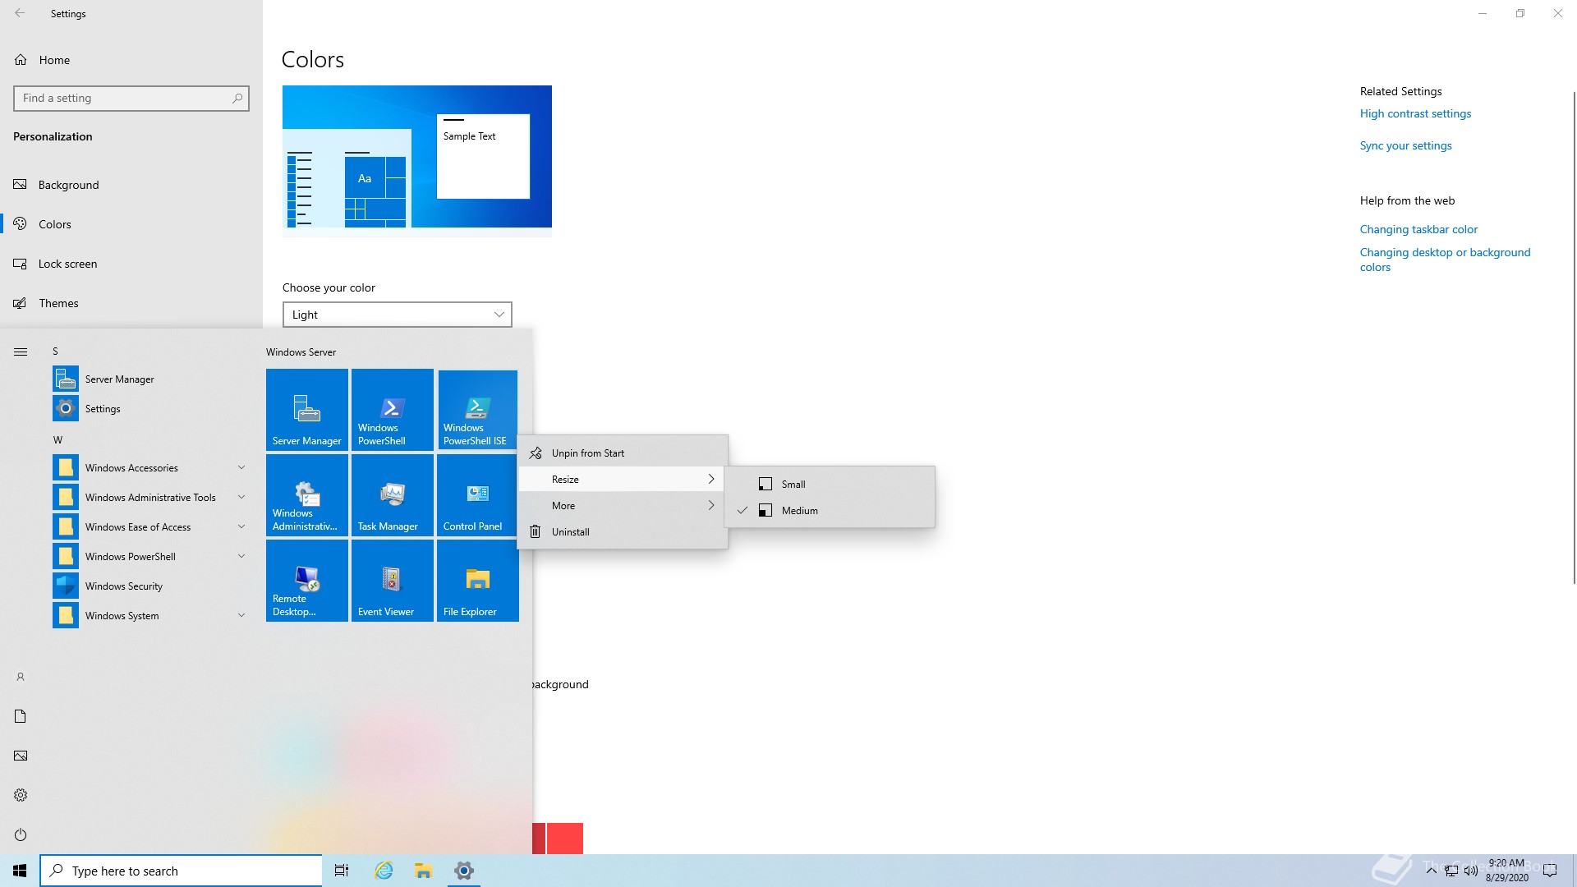1577x887 pixels.
Task: Open the Server Manager tile
Action: 307,409
